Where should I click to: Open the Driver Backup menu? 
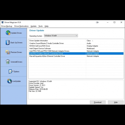[x=7, y=26]
